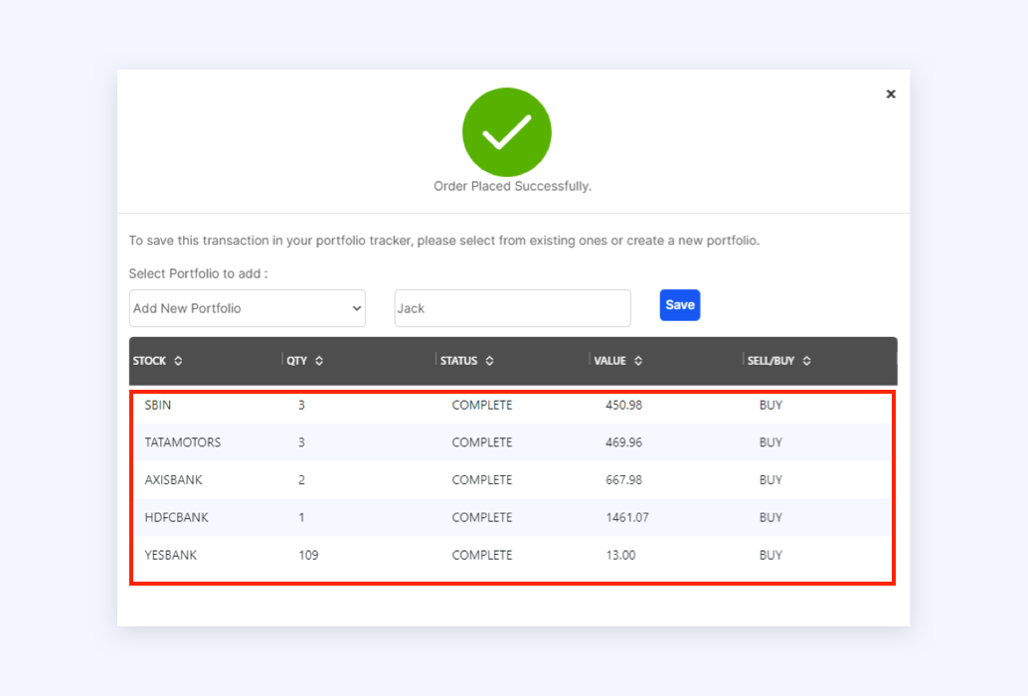Viewport: 1028px width, 696px height.
Task: Click the QTY column header label
Action: 296,361
